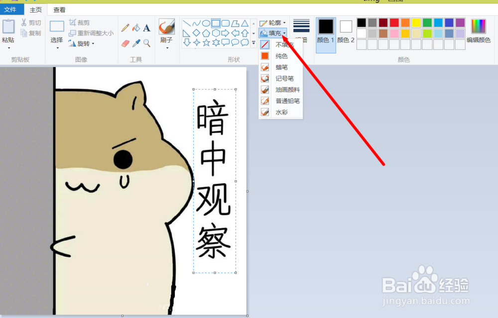Select the Eraser tool
The height and width of the screenshot is (318, 498).
point(125,43)
